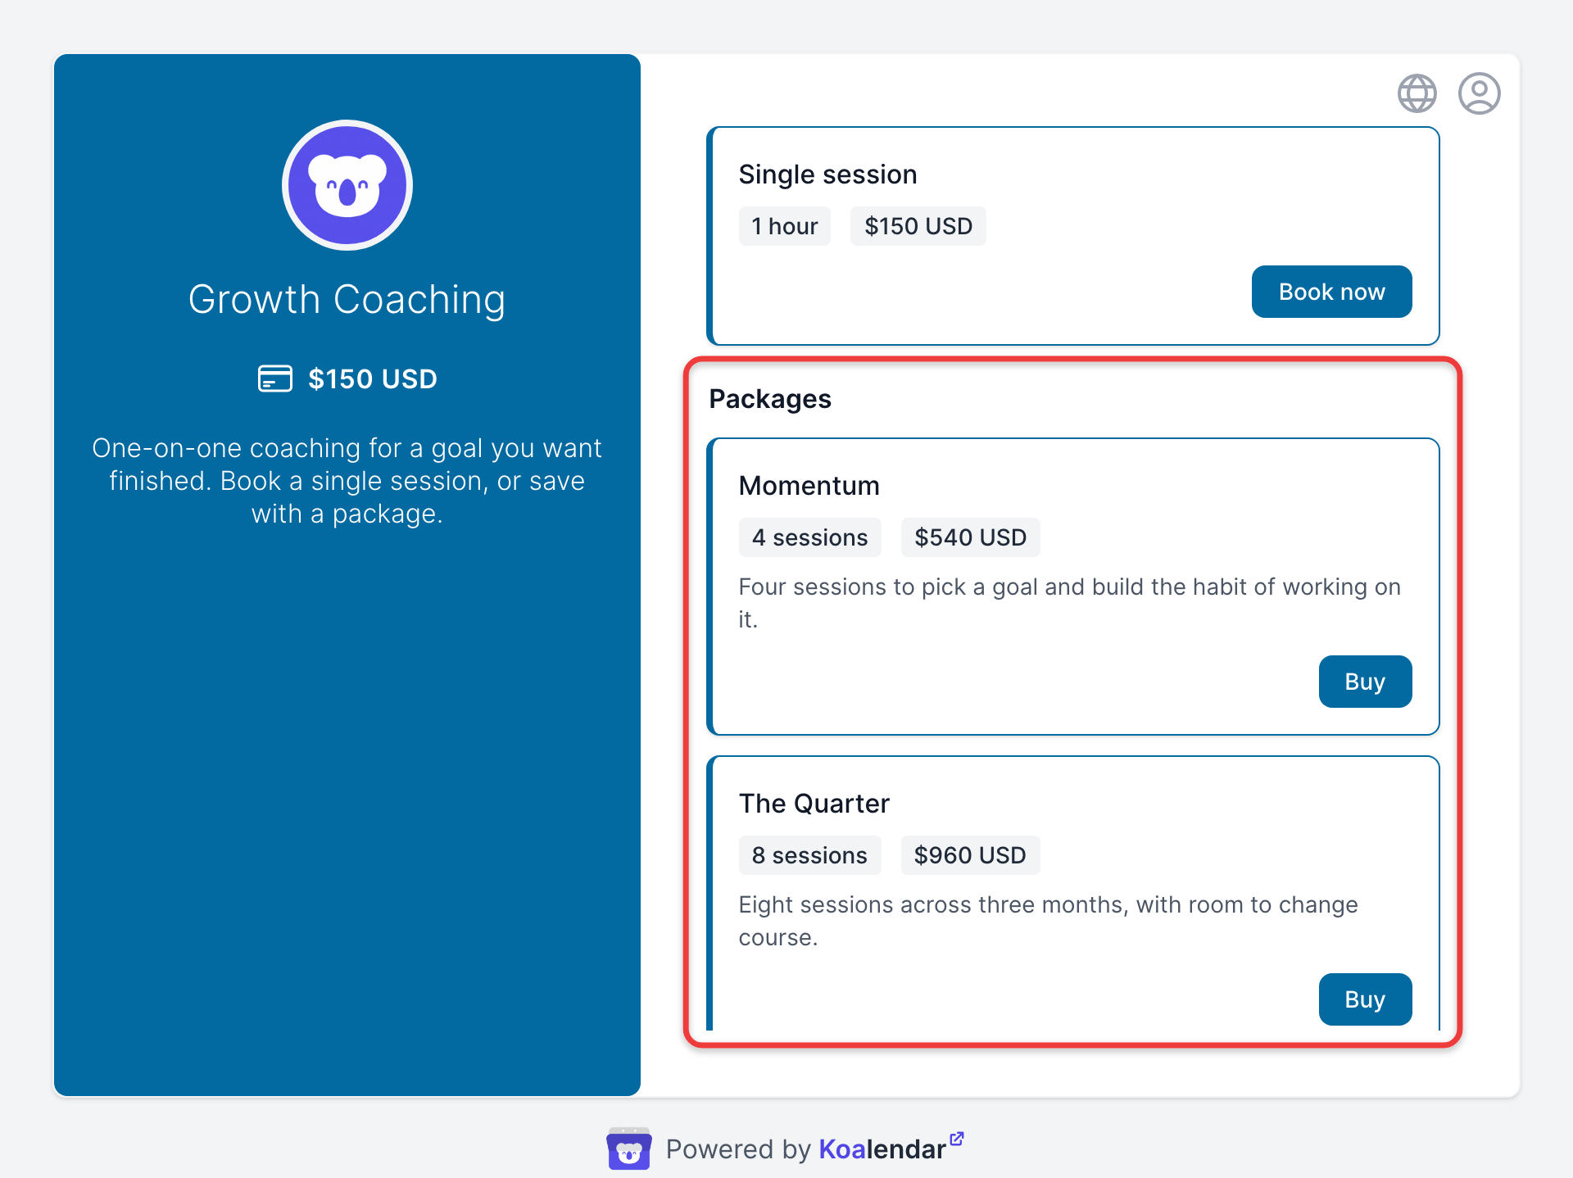Click the Packages section heading
The height and width of the screenshot is (1178, 1573).
tap(769, 399)
